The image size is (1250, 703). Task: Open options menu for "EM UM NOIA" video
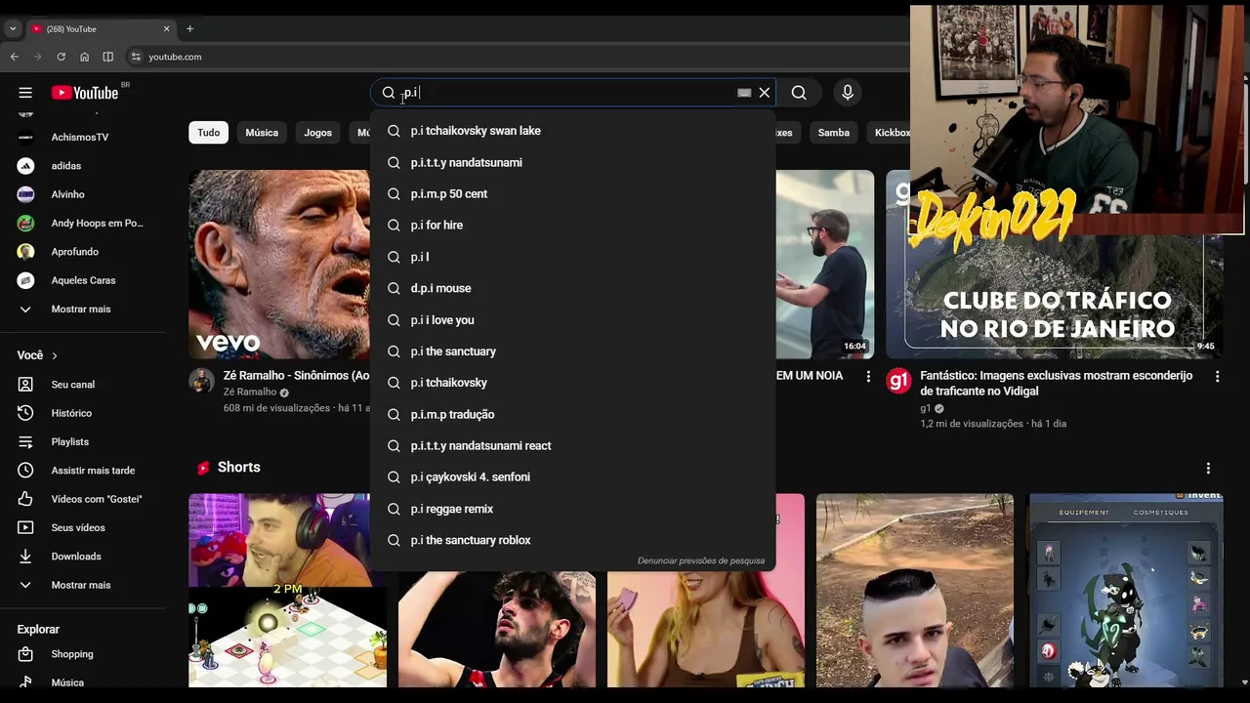click(x=868, y=376)
